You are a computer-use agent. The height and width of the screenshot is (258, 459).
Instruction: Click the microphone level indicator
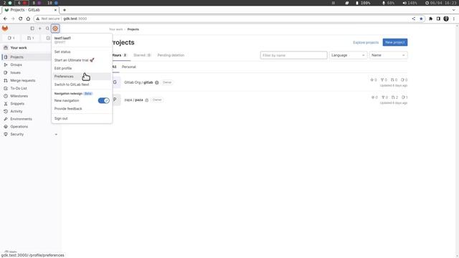pyautogui.click(x=389, y=3)
